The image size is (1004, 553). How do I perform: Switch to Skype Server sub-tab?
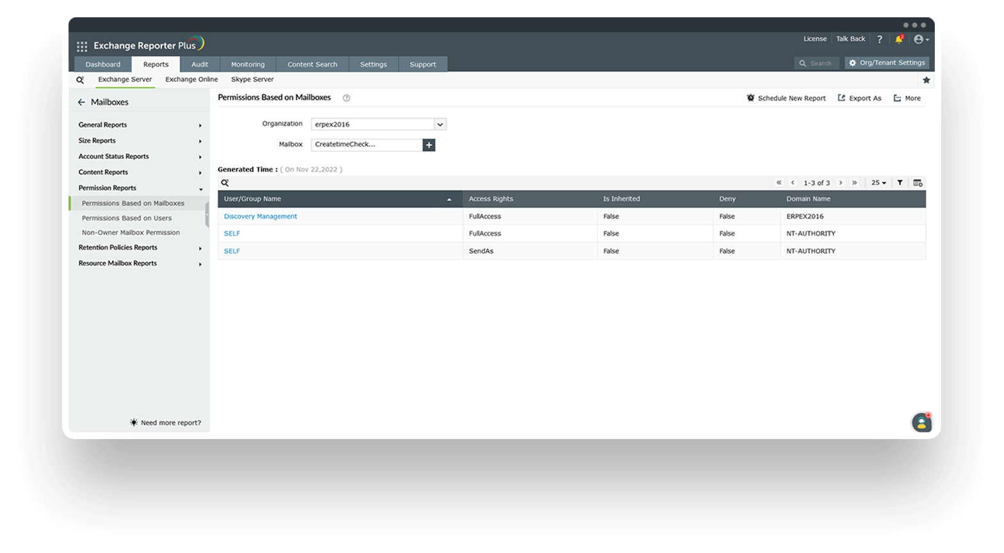252,80
